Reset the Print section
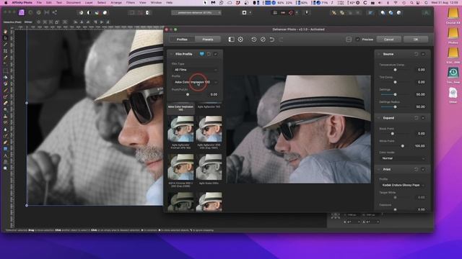 point(416,170)
